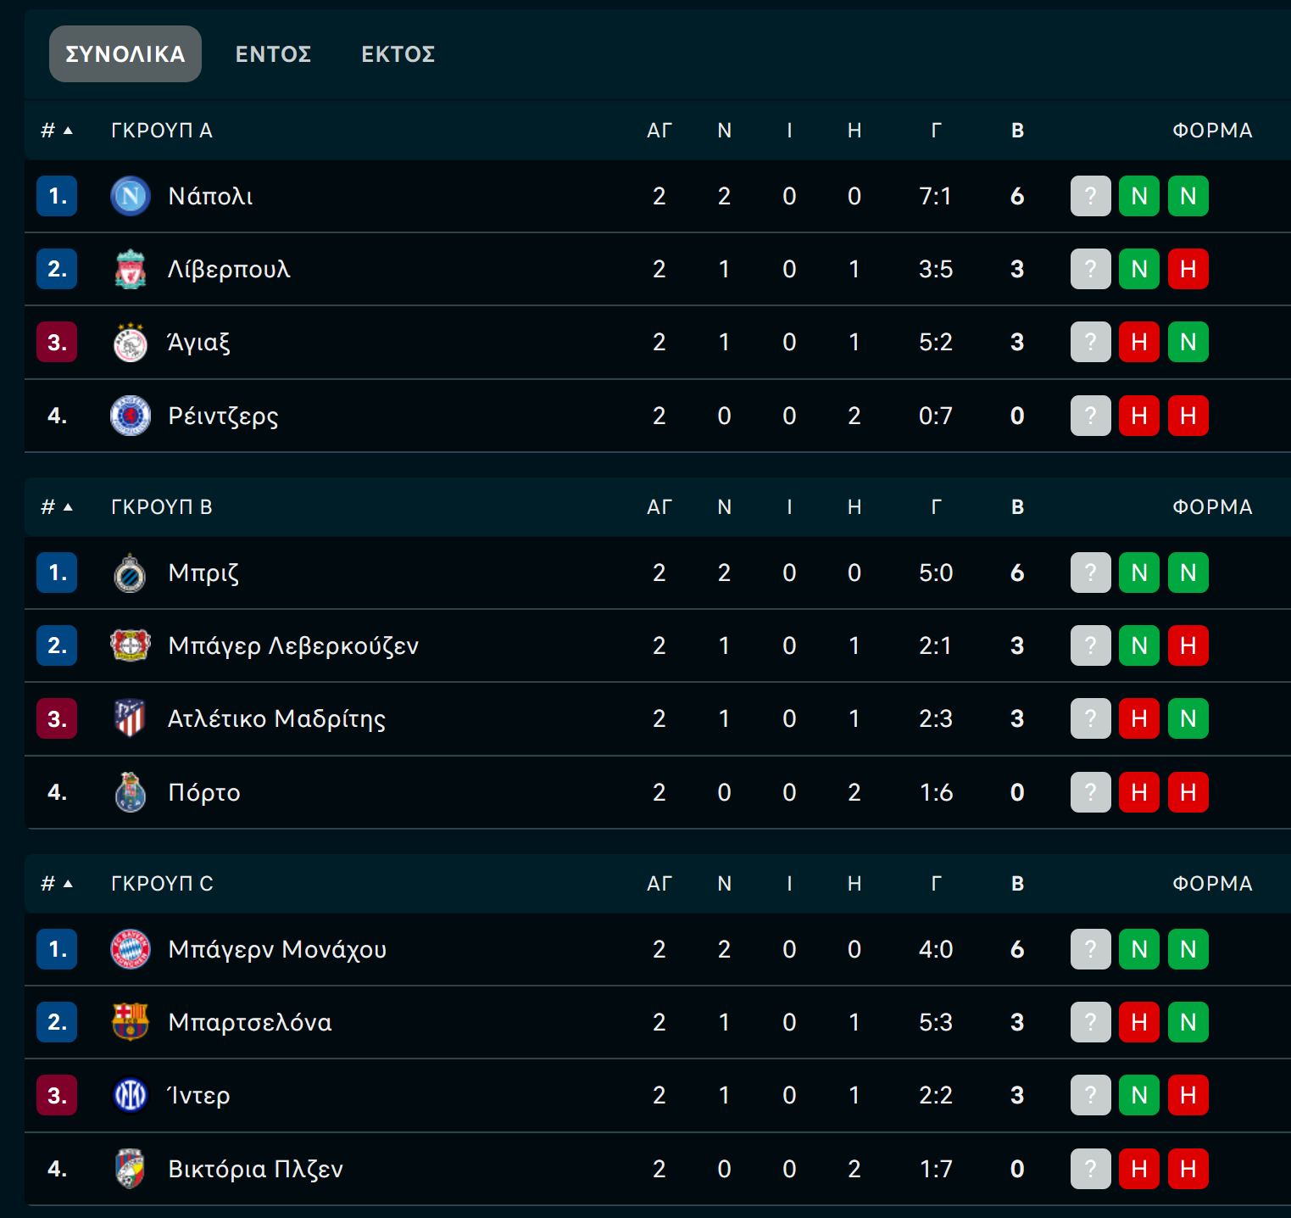Open the Πόρτο team link
The image size is (1291, 1218).
[204, 792]
